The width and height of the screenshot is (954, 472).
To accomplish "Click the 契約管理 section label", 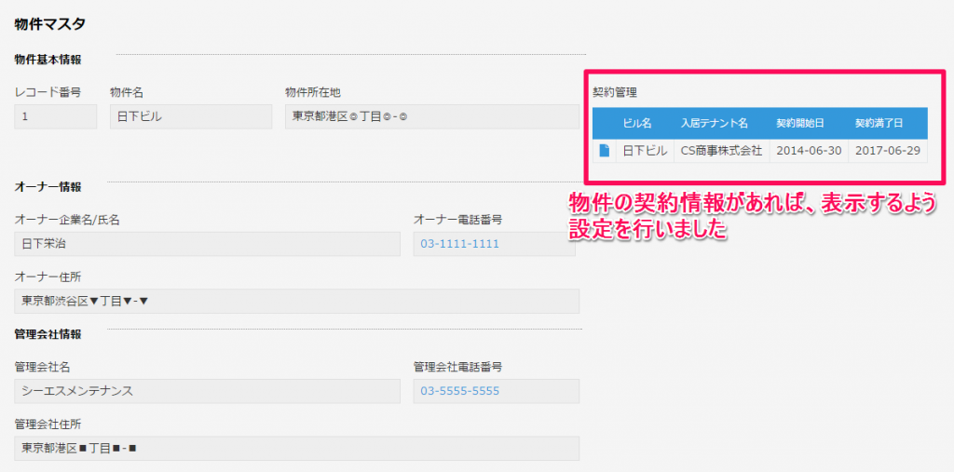I will coord(615,94).
